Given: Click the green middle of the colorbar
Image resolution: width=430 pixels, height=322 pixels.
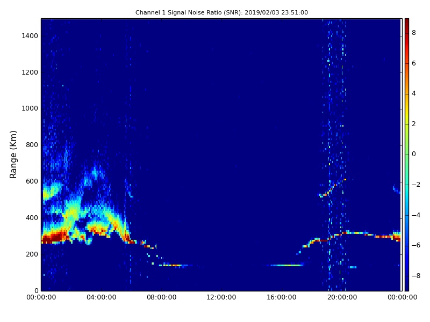Looking at the screenshot, I should [x=407, y=155].
